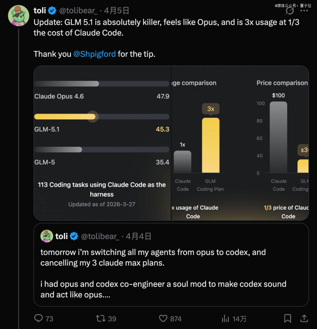The width and height of the screenshot is (317, 329).
Task: Open the three-dot more options menu
Action: coord(304,11)
